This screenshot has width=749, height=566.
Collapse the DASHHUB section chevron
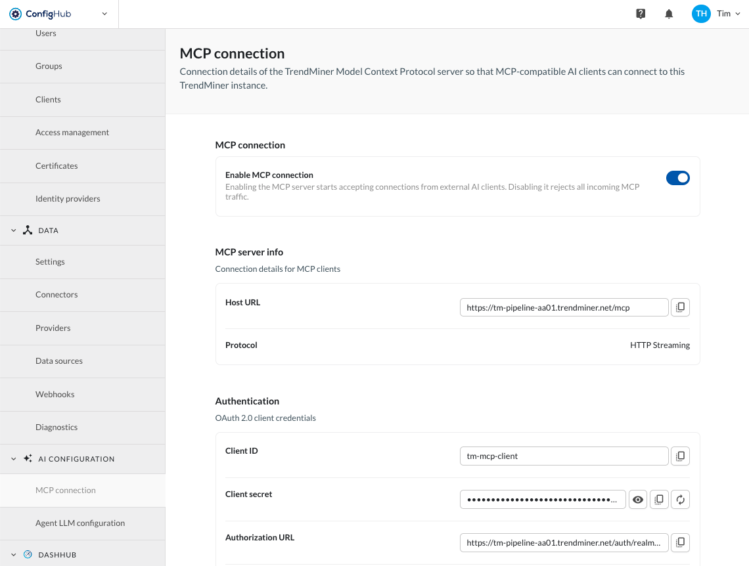coord(13,555)
